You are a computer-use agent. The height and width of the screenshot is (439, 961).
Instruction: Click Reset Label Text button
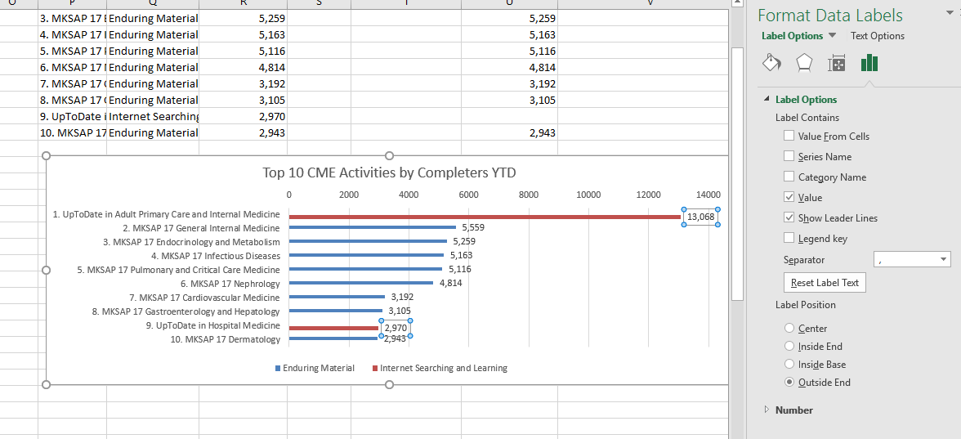point(825,283)
